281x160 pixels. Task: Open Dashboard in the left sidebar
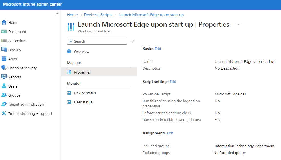[17, 32]
